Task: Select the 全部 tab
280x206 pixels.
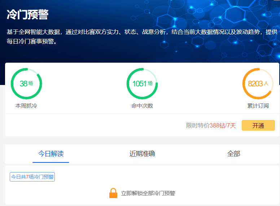Action: (x=233, y=154)
